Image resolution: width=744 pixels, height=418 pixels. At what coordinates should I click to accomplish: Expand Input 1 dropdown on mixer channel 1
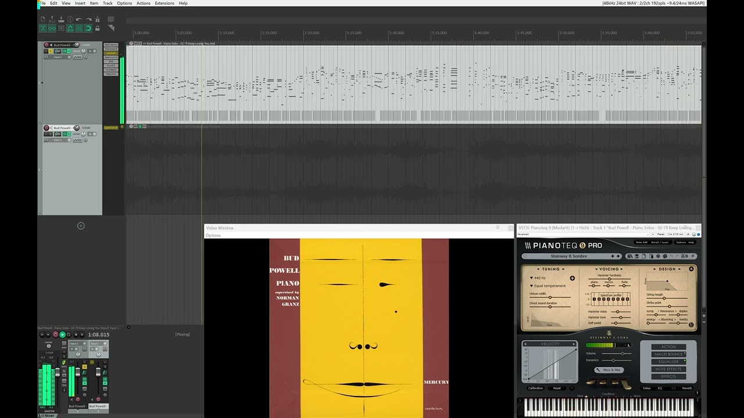(85, 344)
